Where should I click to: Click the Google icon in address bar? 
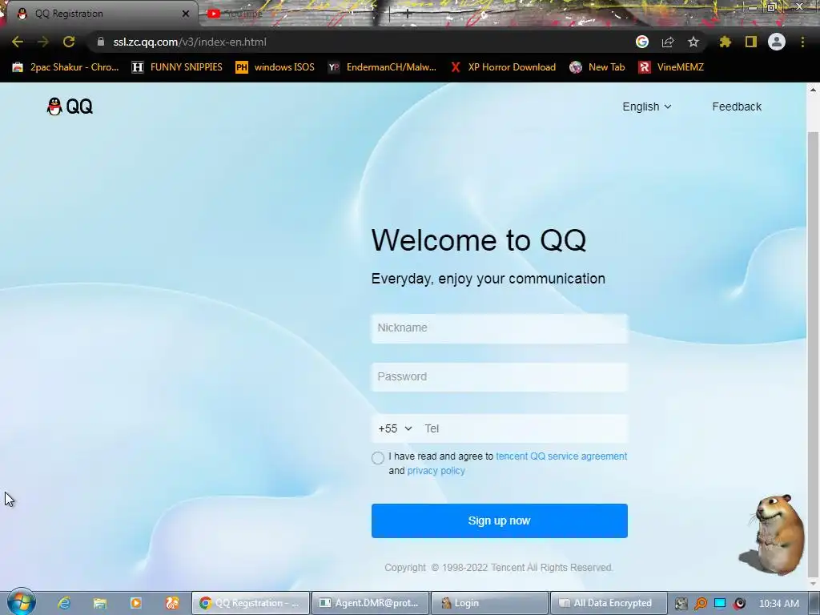click(642, 42)
